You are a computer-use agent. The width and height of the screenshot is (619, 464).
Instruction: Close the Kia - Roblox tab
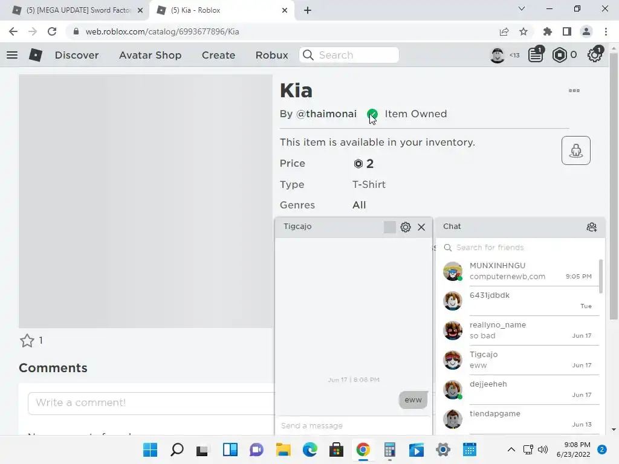285,11
